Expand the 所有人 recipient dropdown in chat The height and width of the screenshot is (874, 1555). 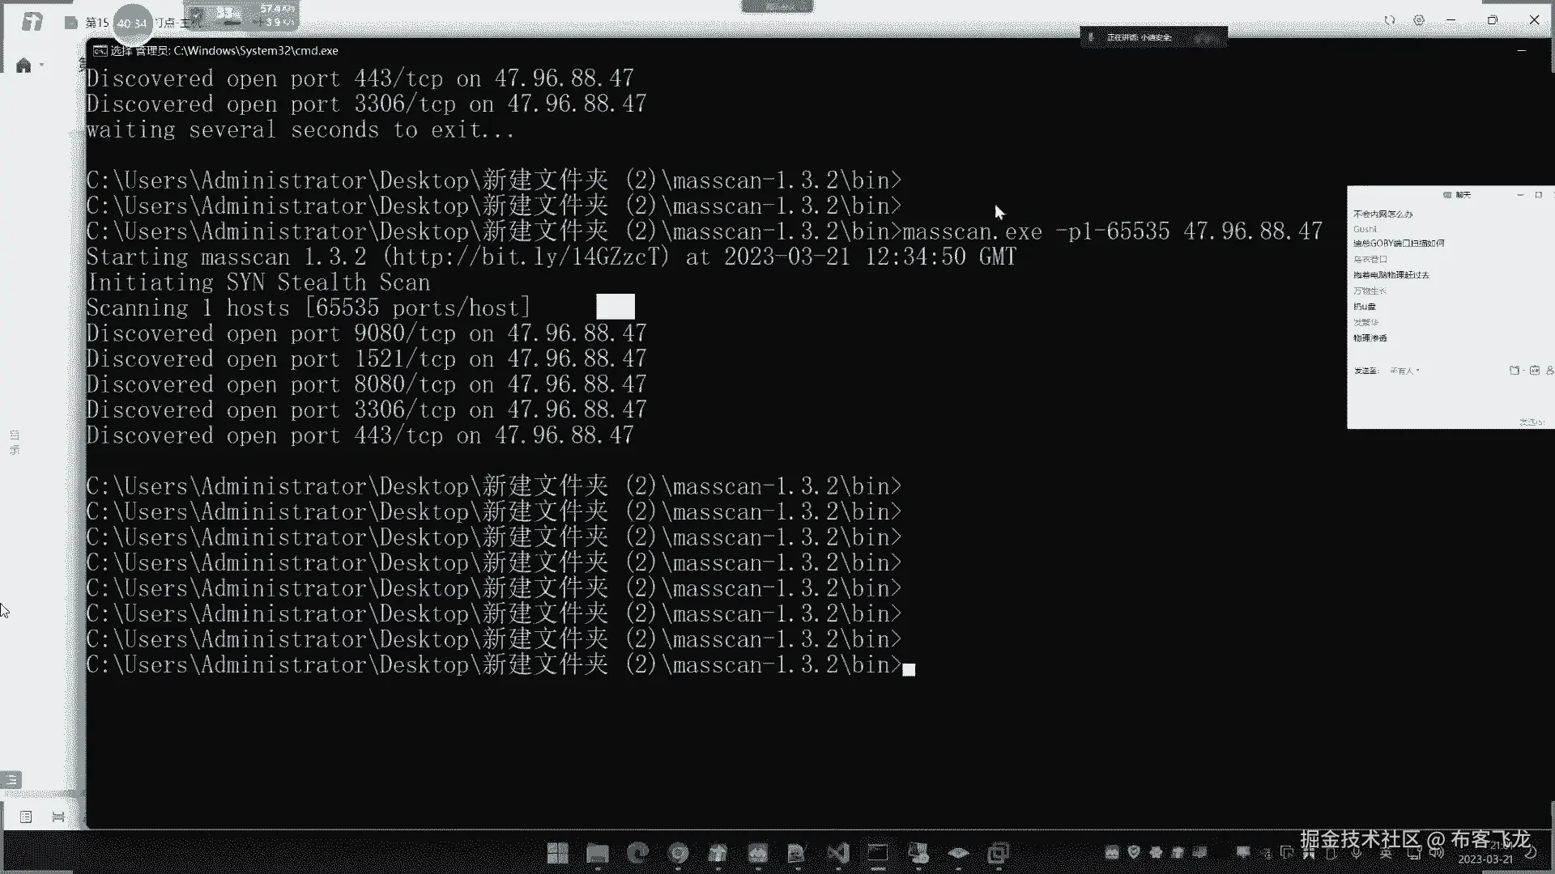pos(1405,371)
